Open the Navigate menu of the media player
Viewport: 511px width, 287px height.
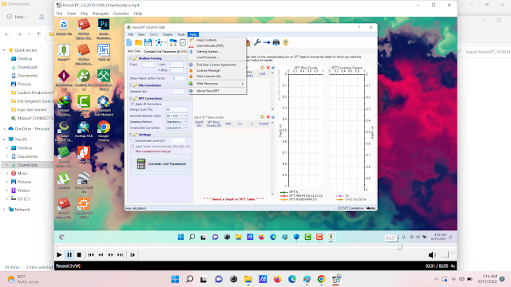[101, 14]
